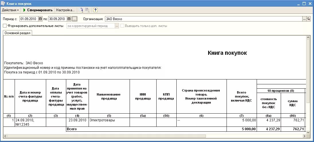The width and height of the screenshot is (314, 142).
Task: Click the № п/п column header
Action: (9, 97)
